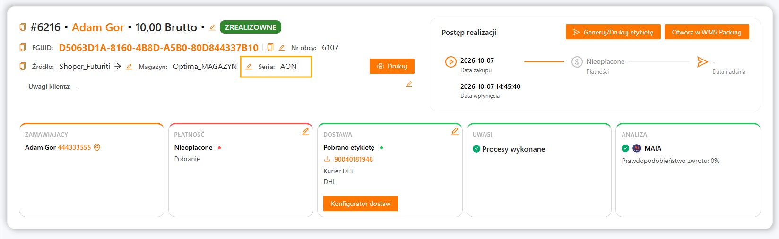Edit the Płatność card with pencil icon
779x239 pixels.
(x=305, y=131)
